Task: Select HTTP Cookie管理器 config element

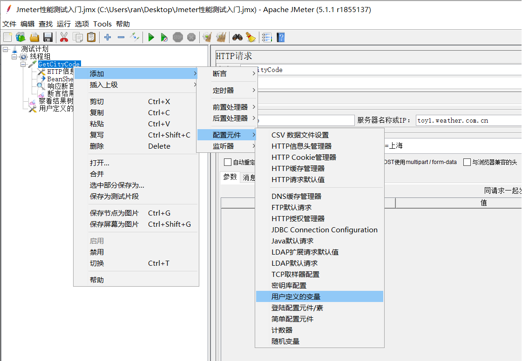Action: (319, 157)
